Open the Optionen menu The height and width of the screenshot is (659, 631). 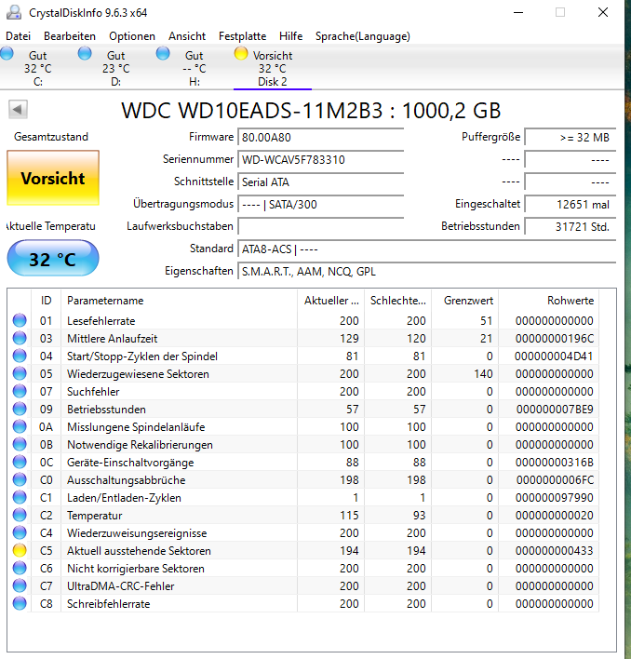click(x=132, y=36)
